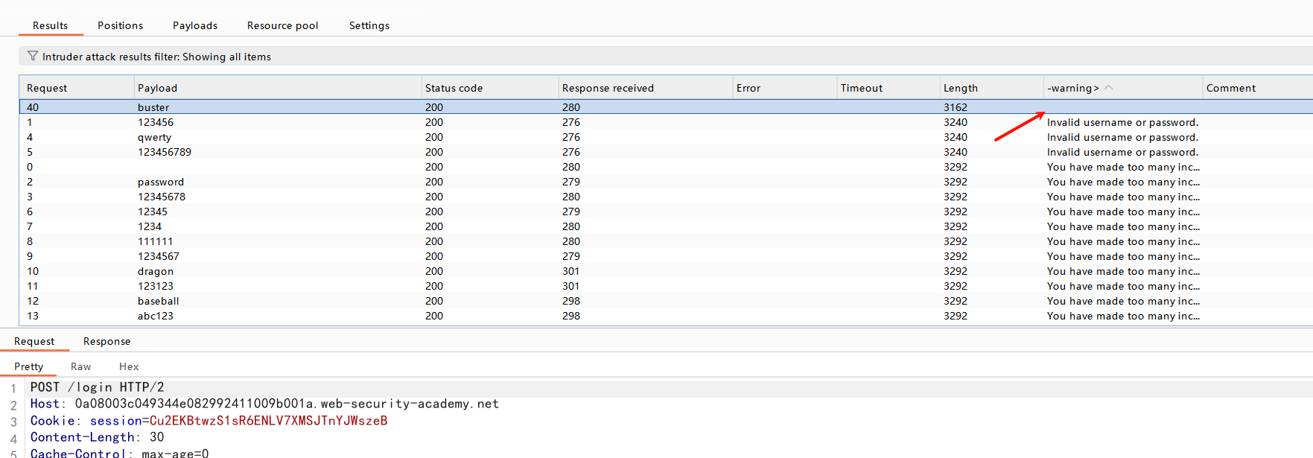Select the row with payload qwerty
This screenshot has height=458, width=1313.
(154, 137)
